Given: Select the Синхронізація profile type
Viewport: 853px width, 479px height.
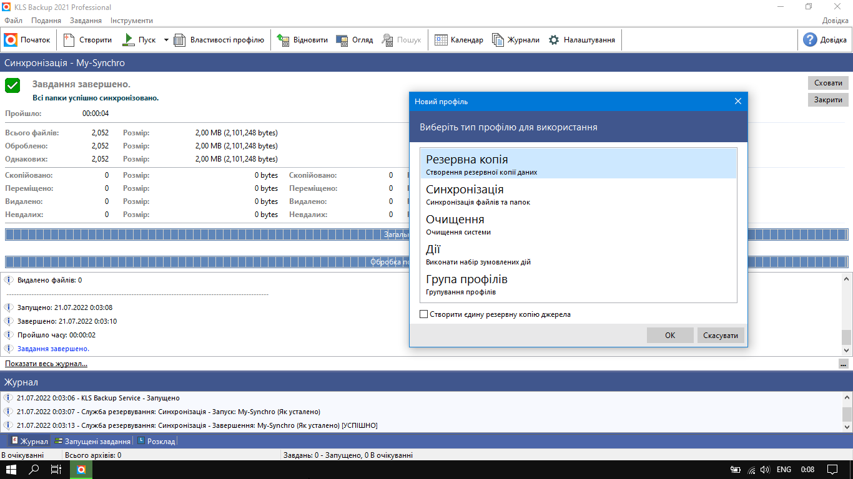Looking at the screenshot, I should tap(578, 194).
